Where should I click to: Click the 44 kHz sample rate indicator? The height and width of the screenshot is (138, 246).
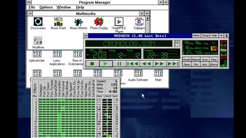(189, 43)
